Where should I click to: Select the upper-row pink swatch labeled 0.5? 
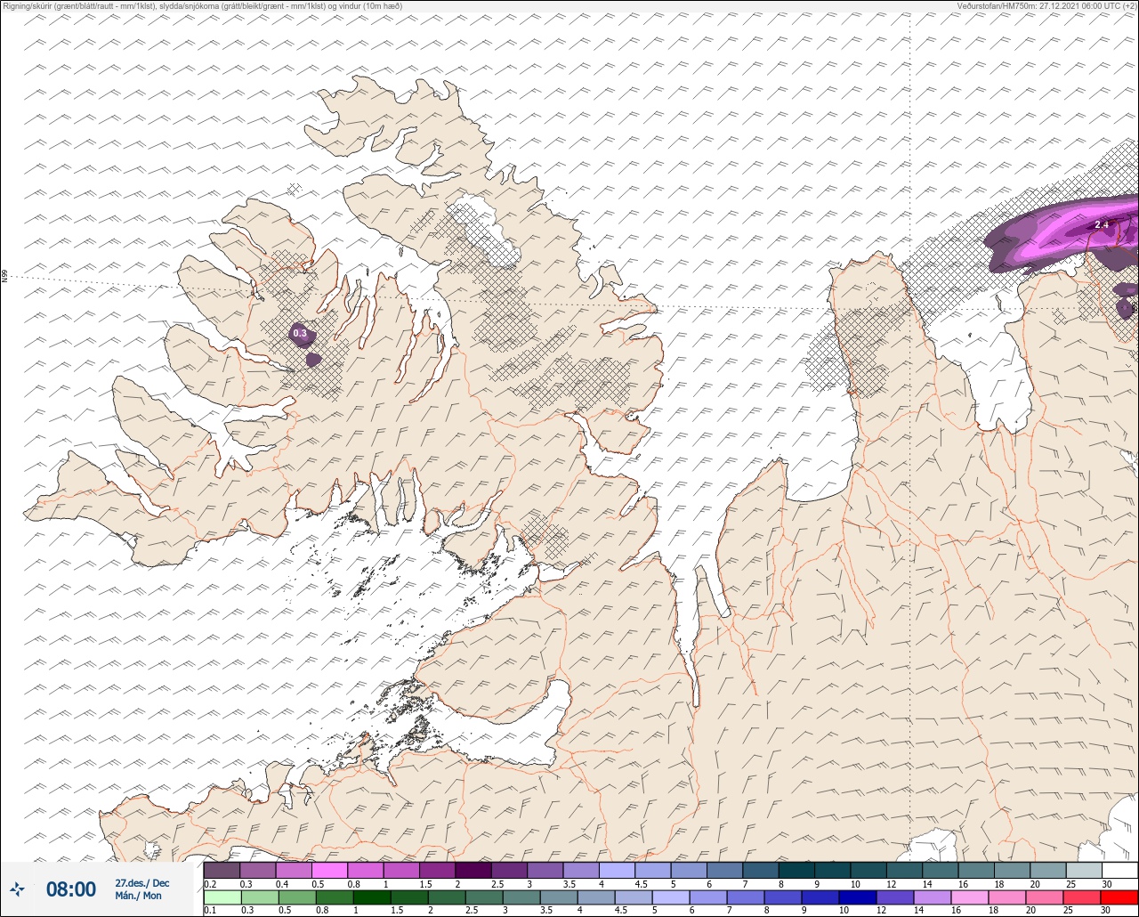(329, 870)
